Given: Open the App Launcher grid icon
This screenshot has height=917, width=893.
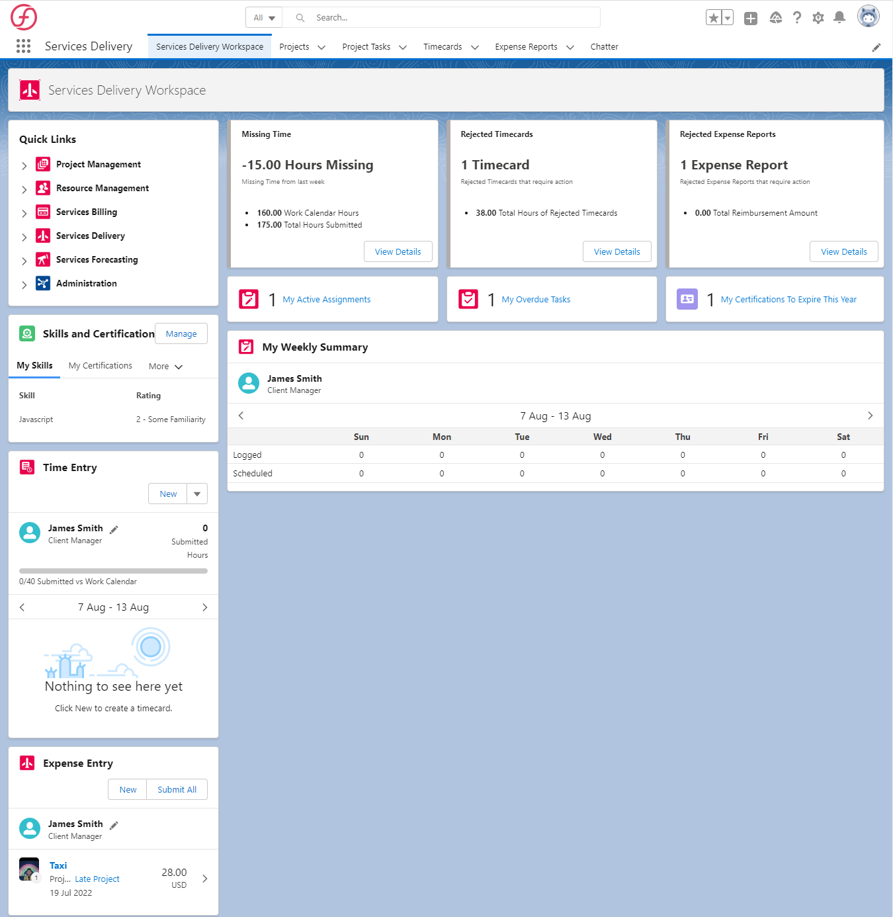Looking at the screenshot, I should [x=23, y=46].
